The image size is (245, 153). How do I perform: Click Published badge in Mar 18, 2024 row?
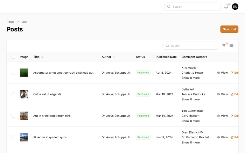(143, 94)
